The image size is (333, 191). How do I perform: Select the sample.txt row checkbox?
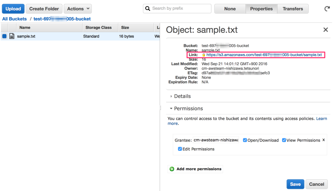(5, 36)
